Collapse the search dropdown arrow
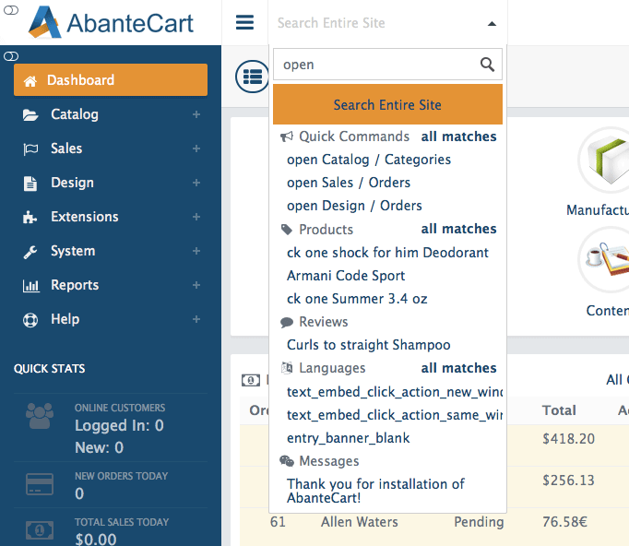The image size is (629, 546). pyautogui.click(x=492, y=24)
